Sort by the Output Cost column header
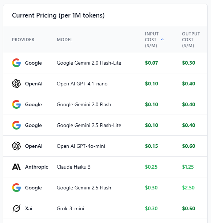 (x=191, y=40)
